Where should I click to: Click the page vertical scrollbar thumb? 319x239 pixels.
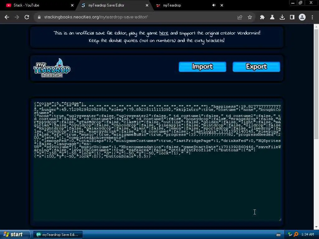(316, 84)
